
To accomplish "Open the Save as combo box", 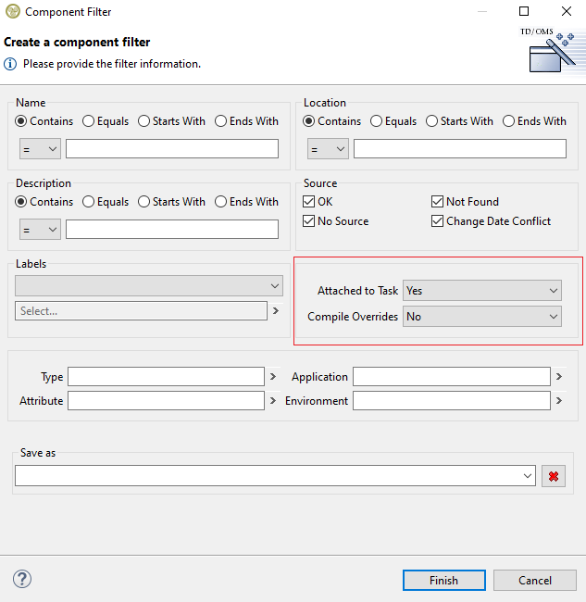I will (528, 476).
